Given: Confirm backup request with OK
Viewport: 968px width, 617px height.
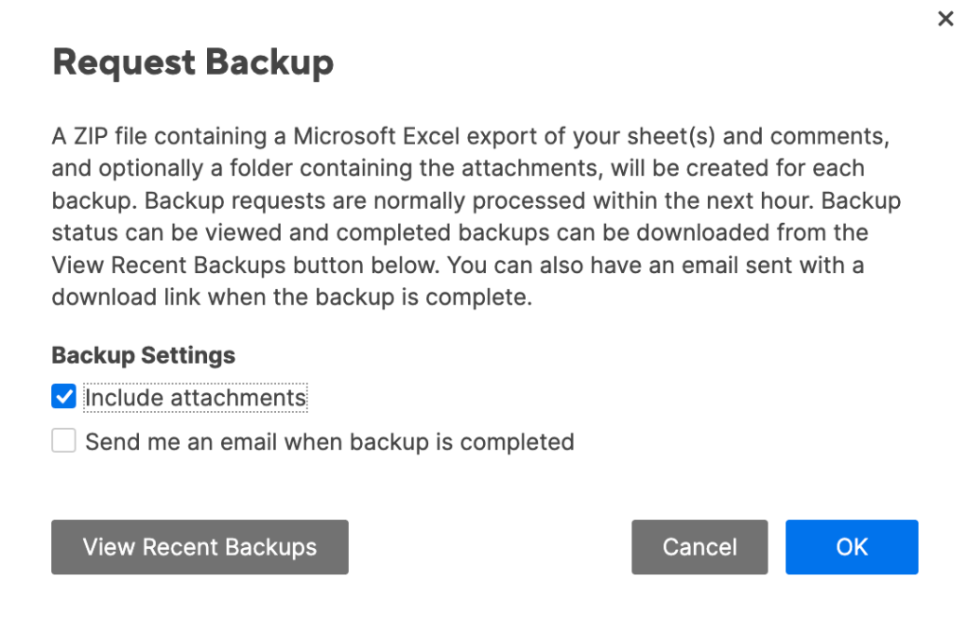Looking at the screenshot, I should (x=851, y=547).
